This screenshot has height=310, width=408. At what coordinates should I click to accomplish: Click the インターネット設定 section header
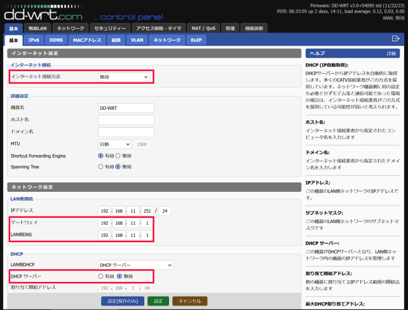coord(154,53)
